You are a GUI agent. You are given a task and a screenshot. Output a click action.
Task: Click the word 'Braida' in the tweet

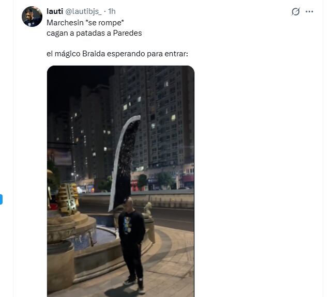(x=94, y=54)
